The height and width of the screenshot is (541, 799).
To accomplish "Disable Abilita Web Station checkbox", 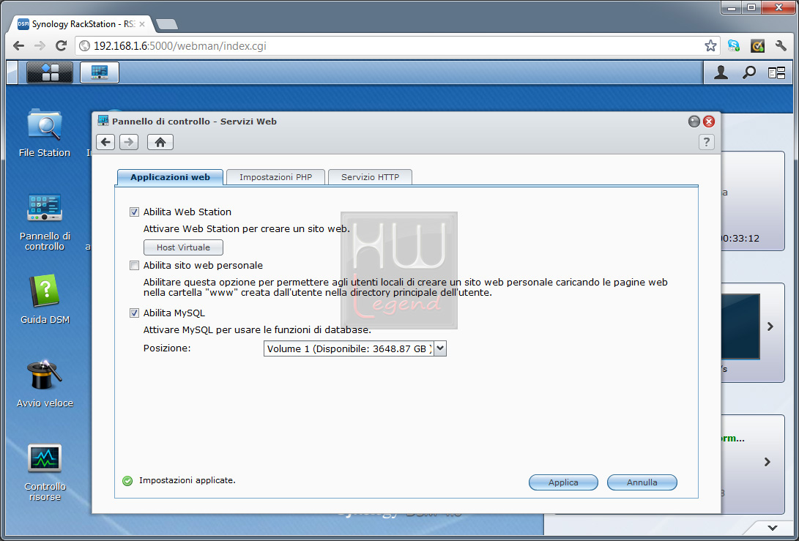I will (134, 212).
